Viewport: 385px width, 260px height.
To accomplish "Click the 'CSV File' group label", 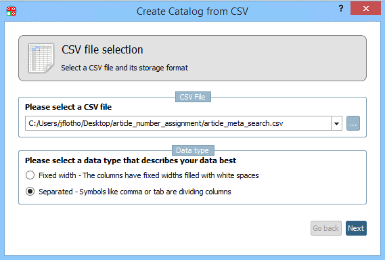I will point(193,97).
